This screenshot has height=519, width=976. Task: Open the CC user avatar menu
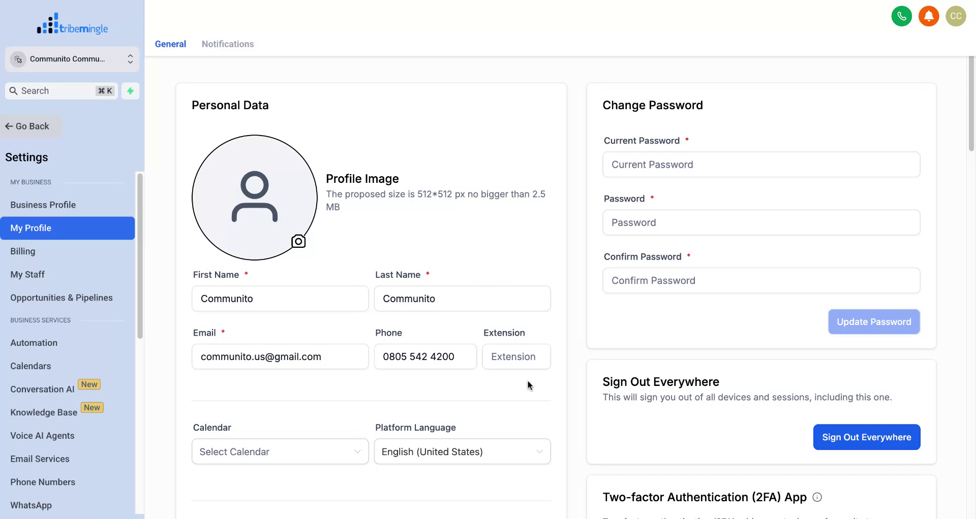pos(955,16)
